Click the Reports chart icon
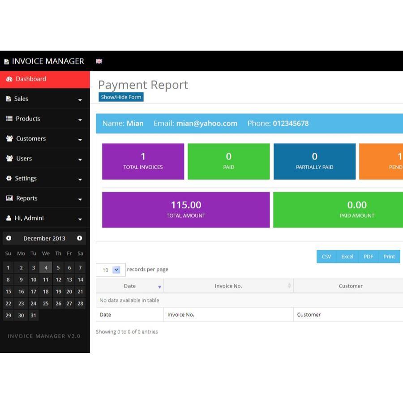Viewport: 403px width, 403px height. click(9, 198)
